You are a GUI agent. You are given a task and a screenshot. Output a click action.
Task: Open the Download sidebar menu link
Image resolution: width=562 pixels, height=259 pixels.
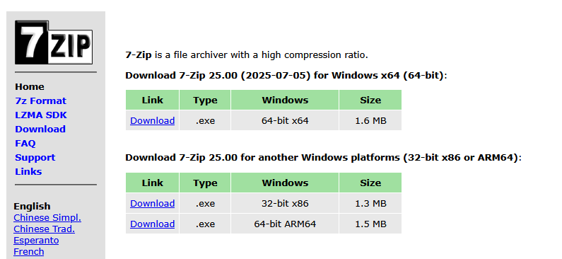point(40,129)
